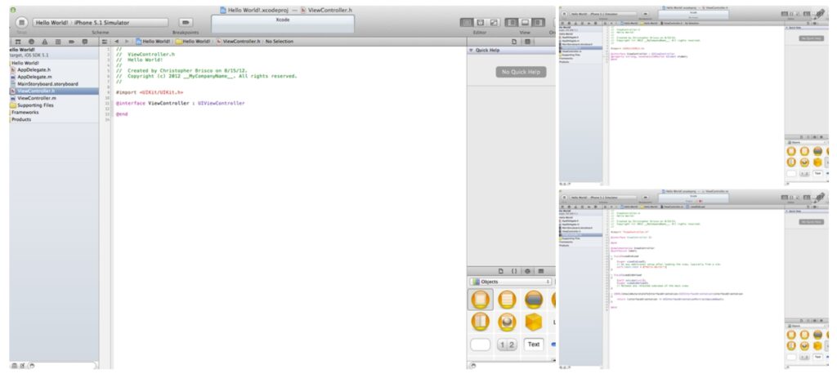Image resolution: width=837 pixels, height=378 pixels.
Task: Go back using the jump bar arrow
Action: click(117, 41)
